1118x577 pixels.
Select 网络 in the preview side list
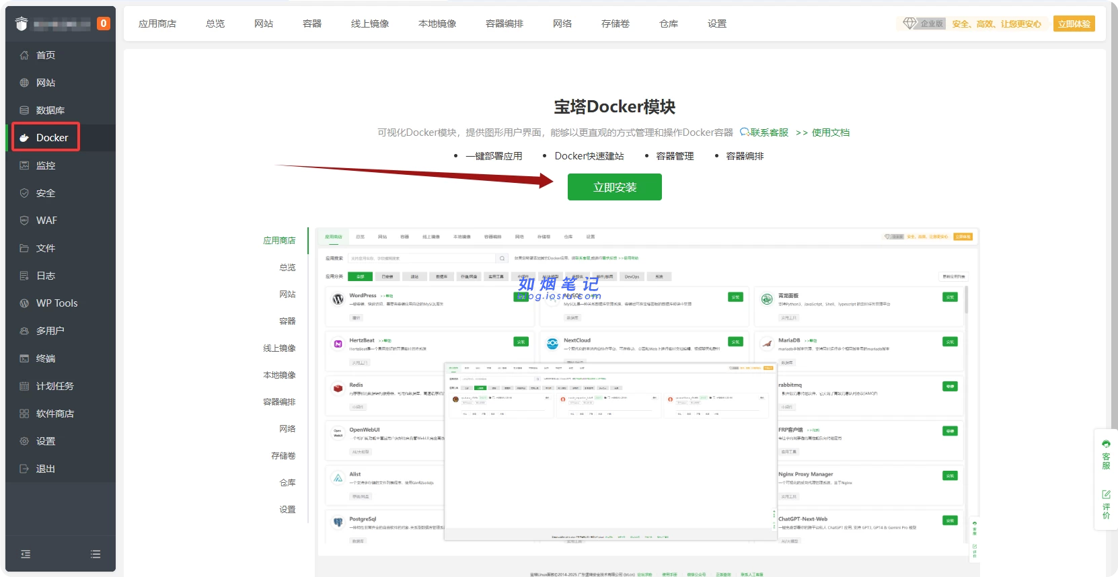[287, 429]
